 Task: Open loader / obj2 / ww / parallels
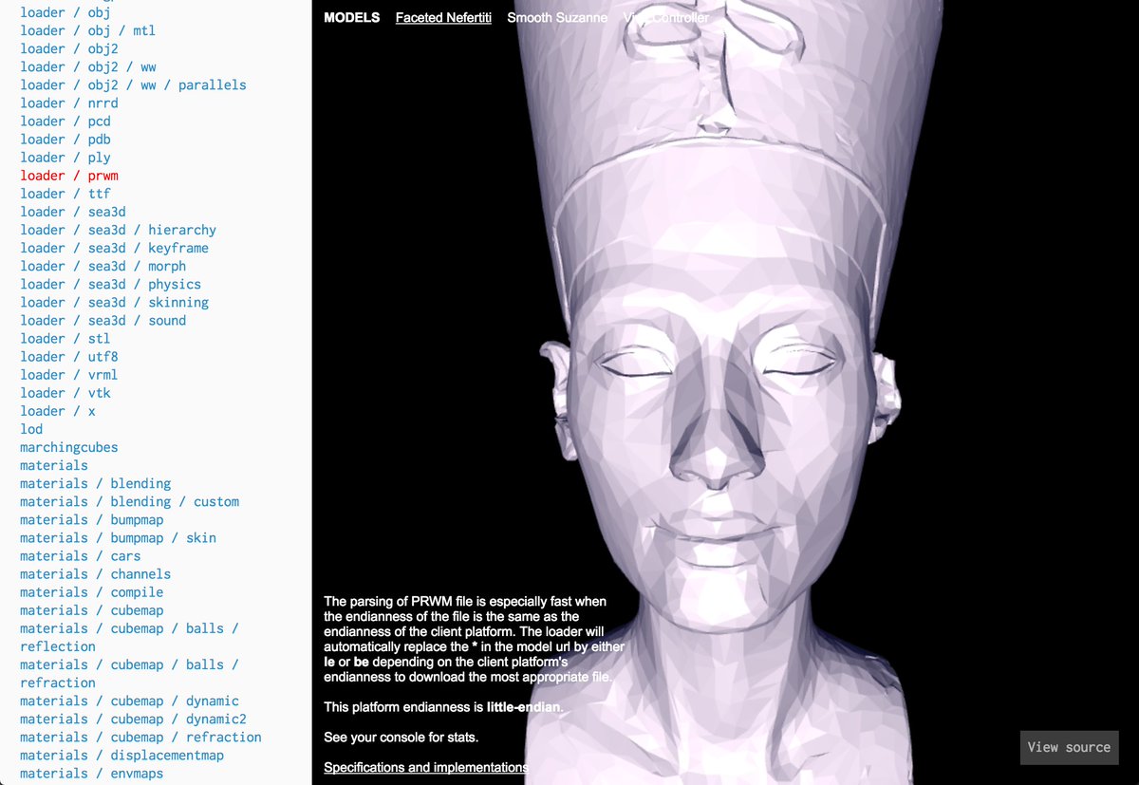click(x=133, y=84)
